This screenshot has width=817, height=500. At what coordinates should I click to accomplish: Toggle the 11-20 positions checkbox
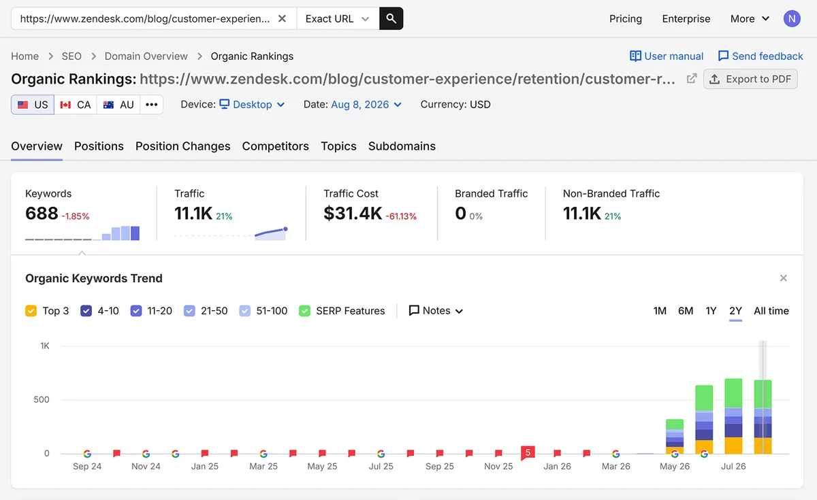(136, 311)
